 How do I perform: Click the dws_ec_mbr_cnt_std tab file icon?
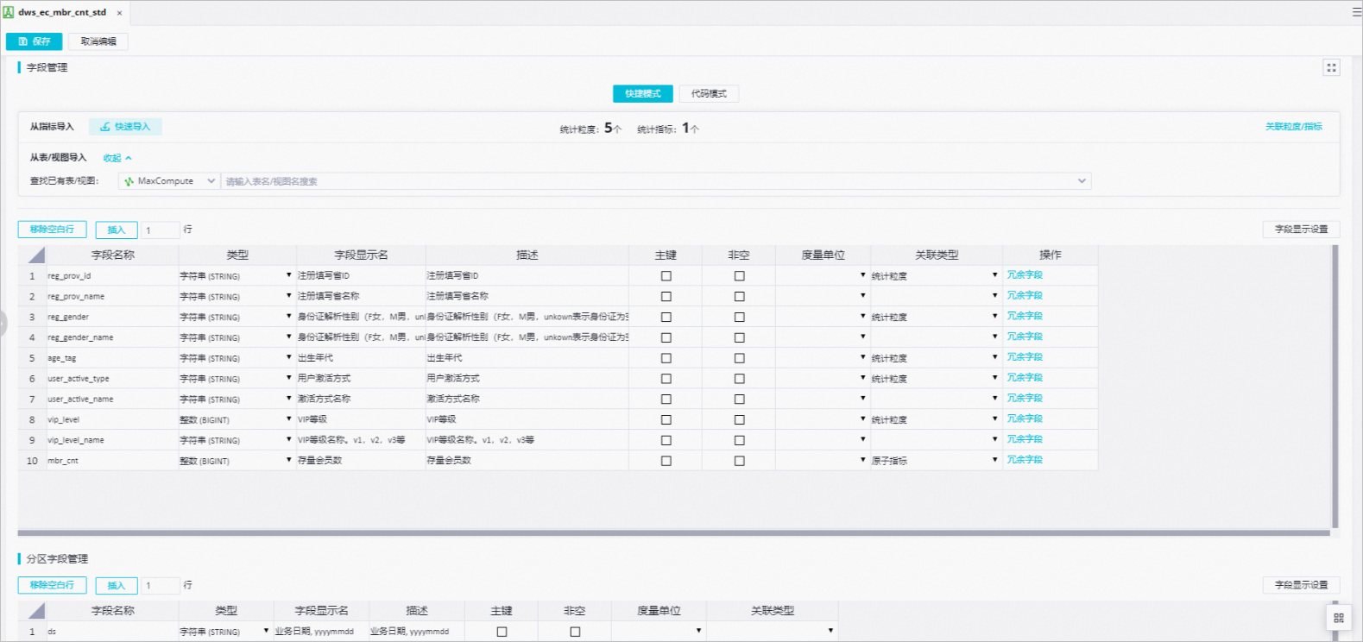point(9,12)
